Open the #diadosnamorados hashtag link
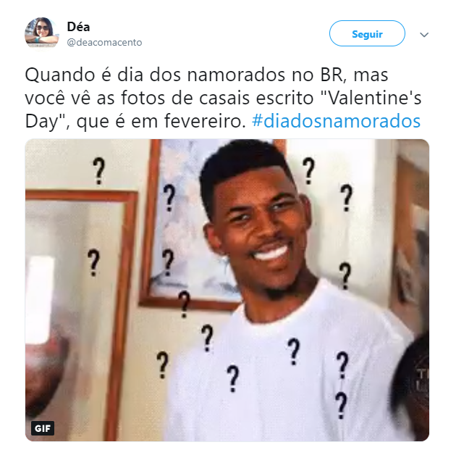Screen dimensions: 456x450 coord(336,121)
